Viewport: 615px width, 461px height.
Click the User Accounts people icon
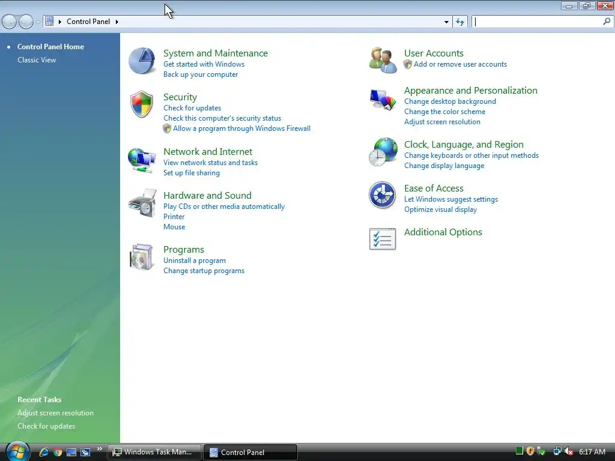tap(383, 61)
